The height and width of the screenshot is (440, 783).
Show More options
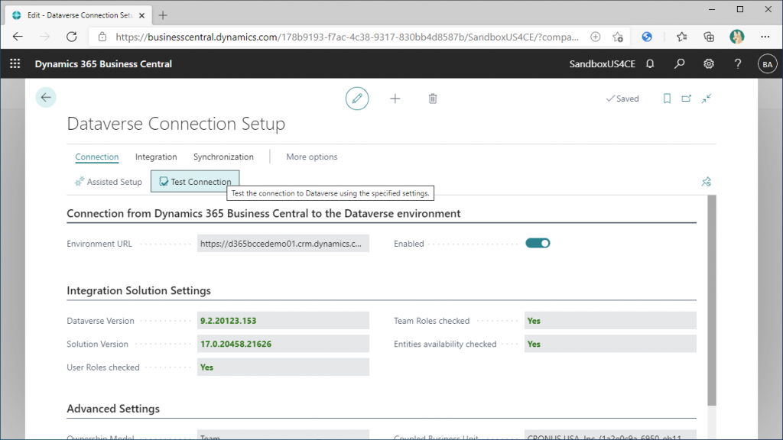click(x=312, y=157)
